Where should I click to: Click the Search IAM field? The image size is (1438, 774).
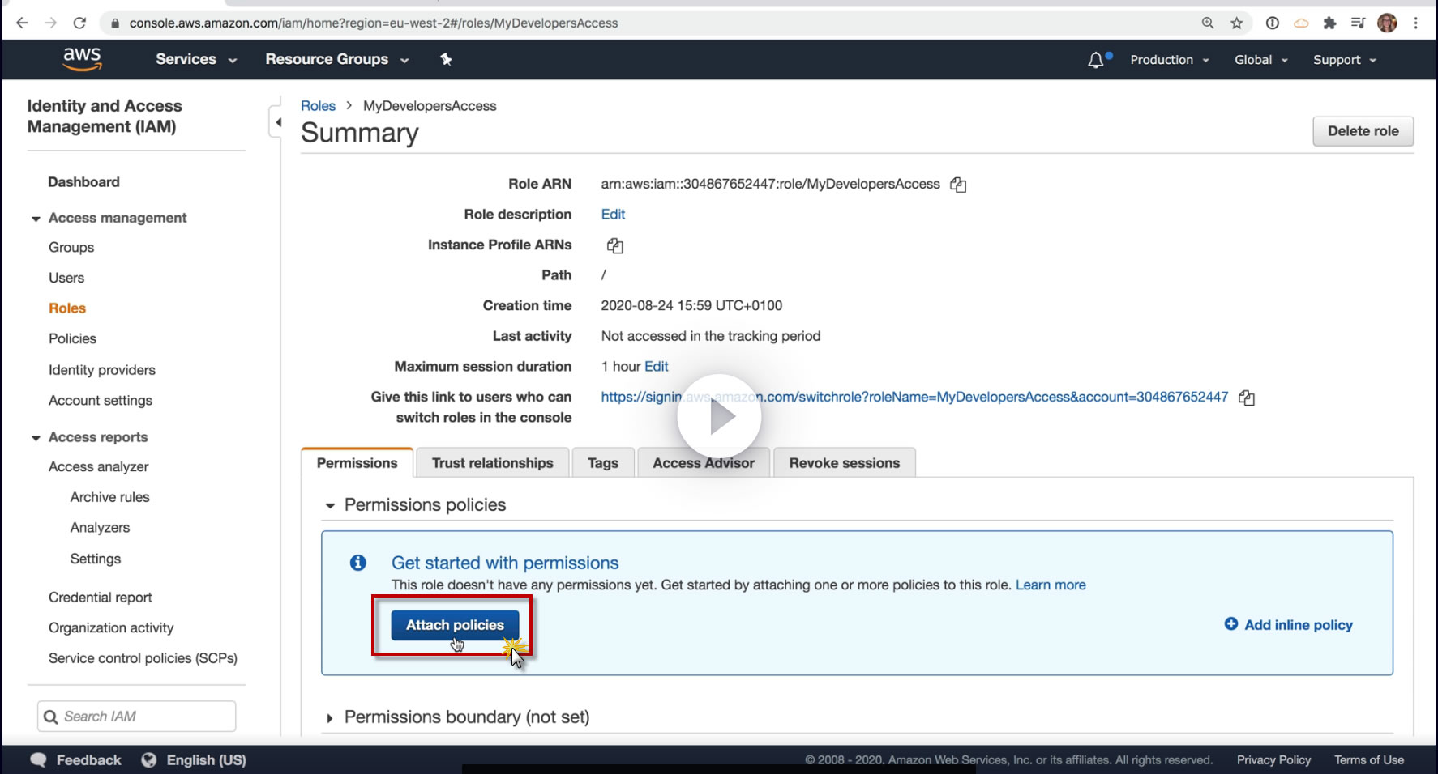(137, 717)
